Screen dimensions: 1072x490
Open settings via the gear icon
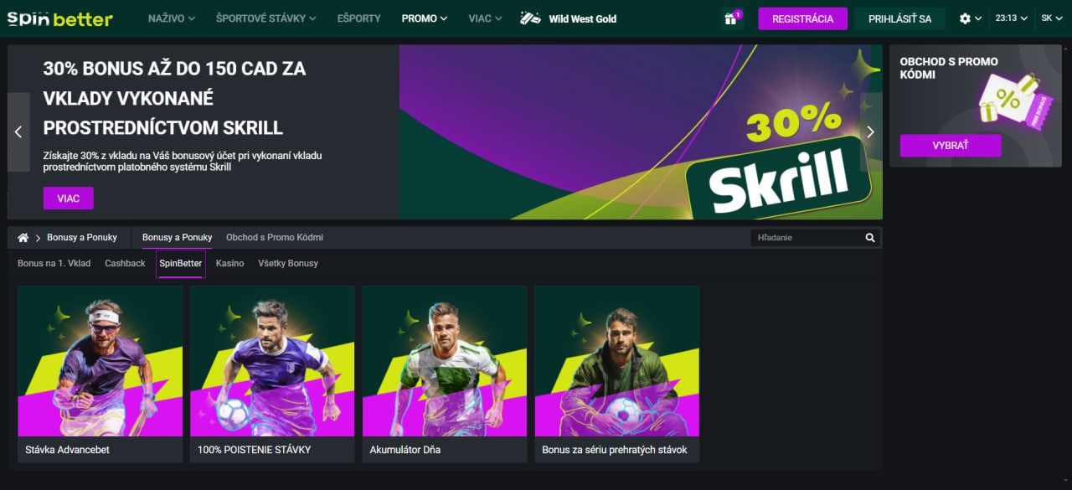[x=965, y=18]
